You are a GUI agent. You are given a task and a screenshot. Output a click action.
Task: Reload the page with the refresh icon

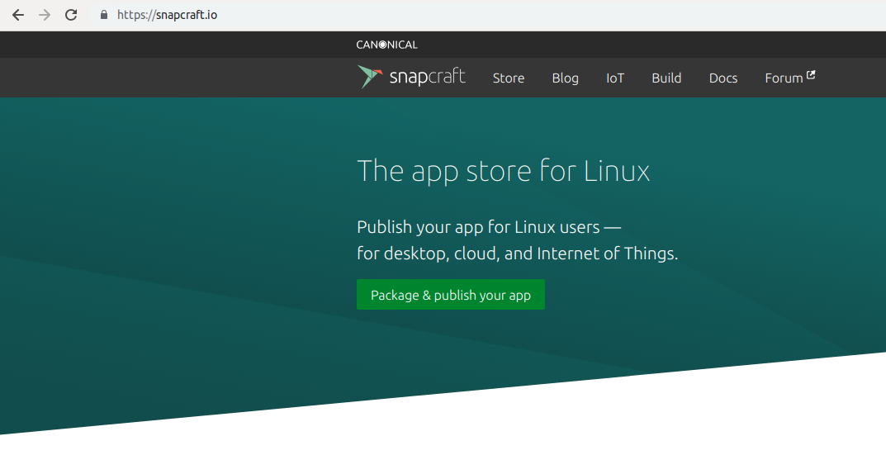tap(71, 15)
